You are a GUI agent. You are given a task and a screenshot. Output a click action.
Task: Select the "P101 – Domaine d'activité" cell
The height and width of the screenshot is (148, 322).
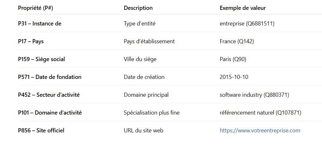[x=50, y=113]
